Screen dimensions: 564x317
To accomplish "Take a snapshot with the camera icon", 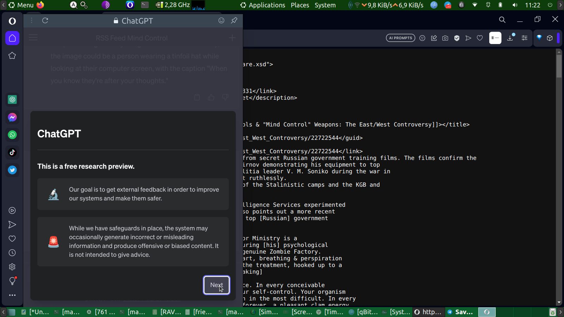I will [445, 38].
